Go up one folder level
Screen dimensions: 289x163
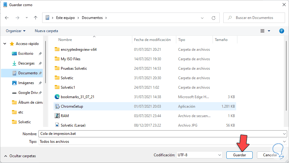coord(35,18)
